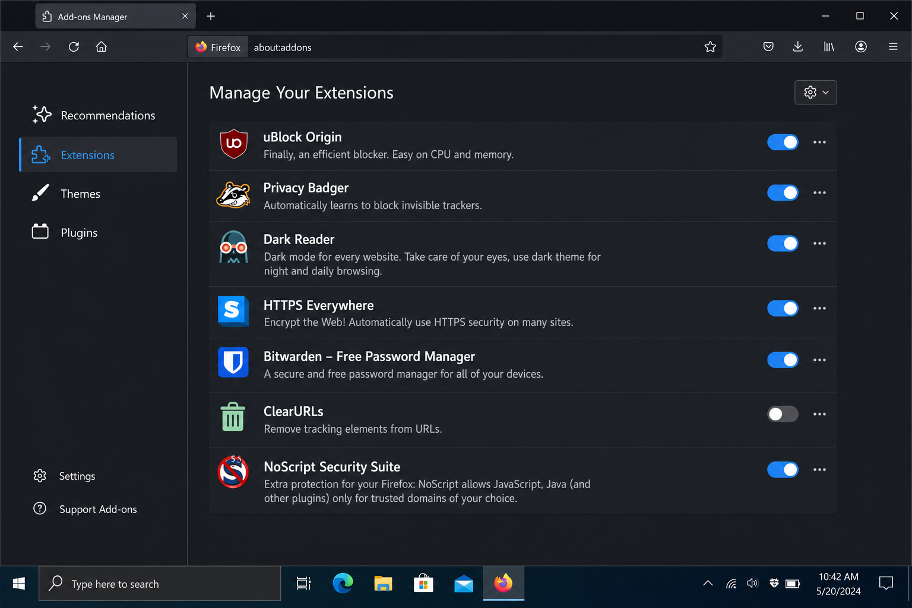912x608 pixels.
Task: Click the NoScript Security Suite icon
Action: click(233, 472)
